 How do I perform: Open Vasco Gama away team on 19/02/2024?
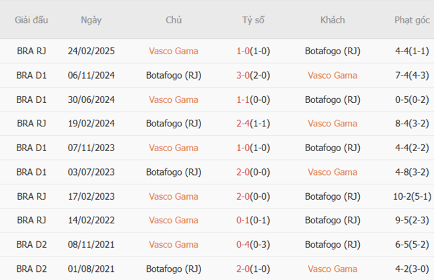tap(332, 124)
